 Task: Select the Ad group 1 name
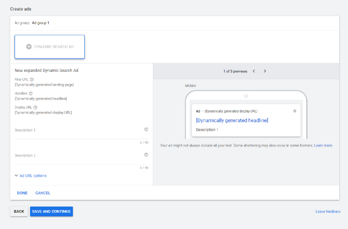(x=41, y=23)
